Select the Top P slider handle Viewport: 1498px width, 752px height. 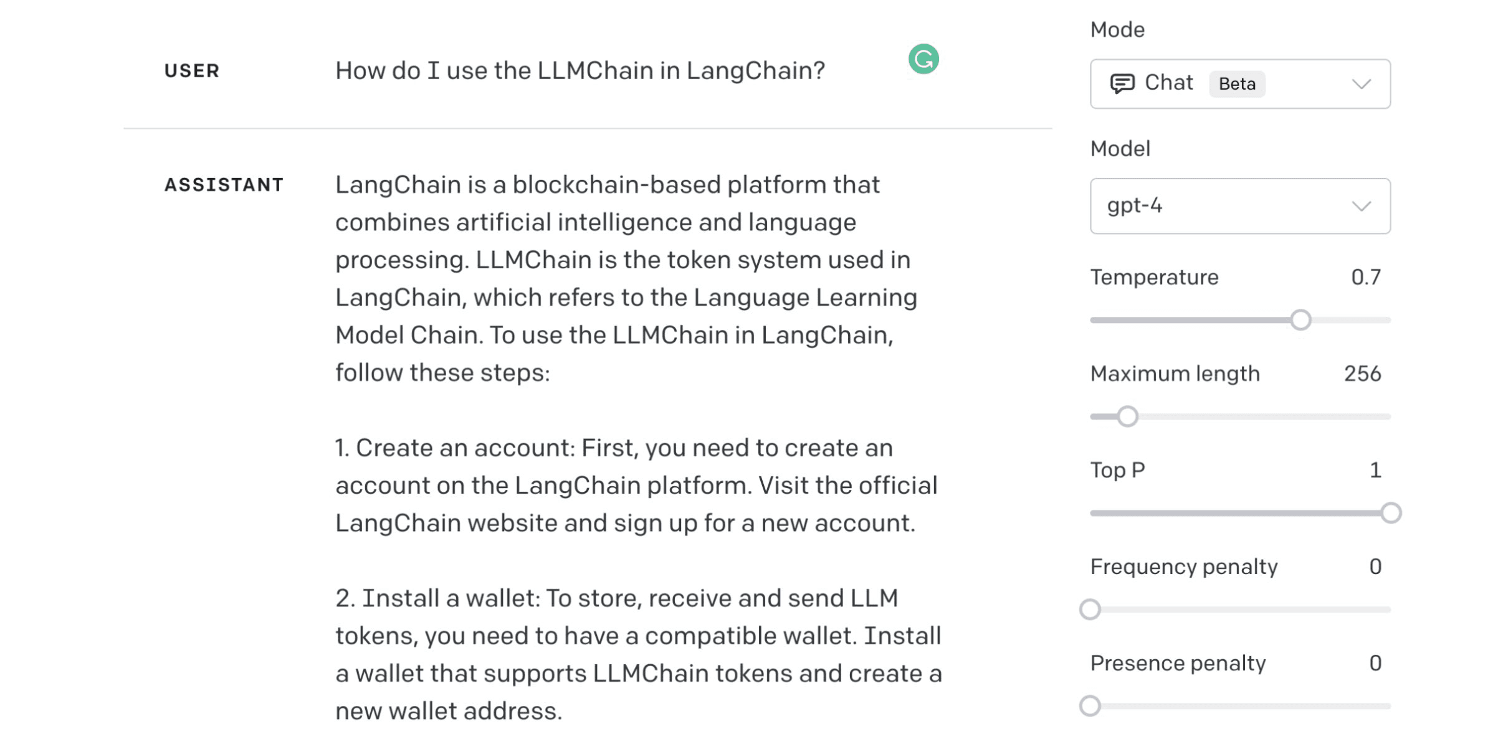tap(1390, 513)
